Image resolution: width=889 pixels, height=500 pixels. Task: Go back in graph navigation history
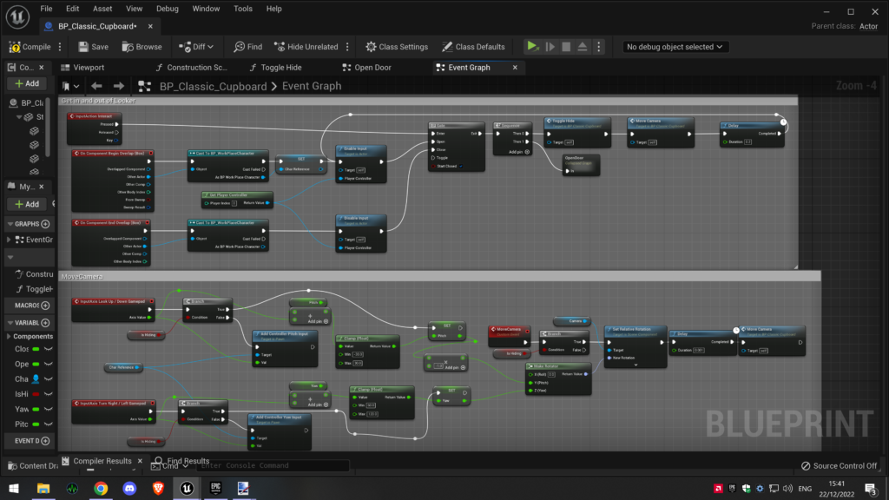pyautogui.click(x=96, y=86)
